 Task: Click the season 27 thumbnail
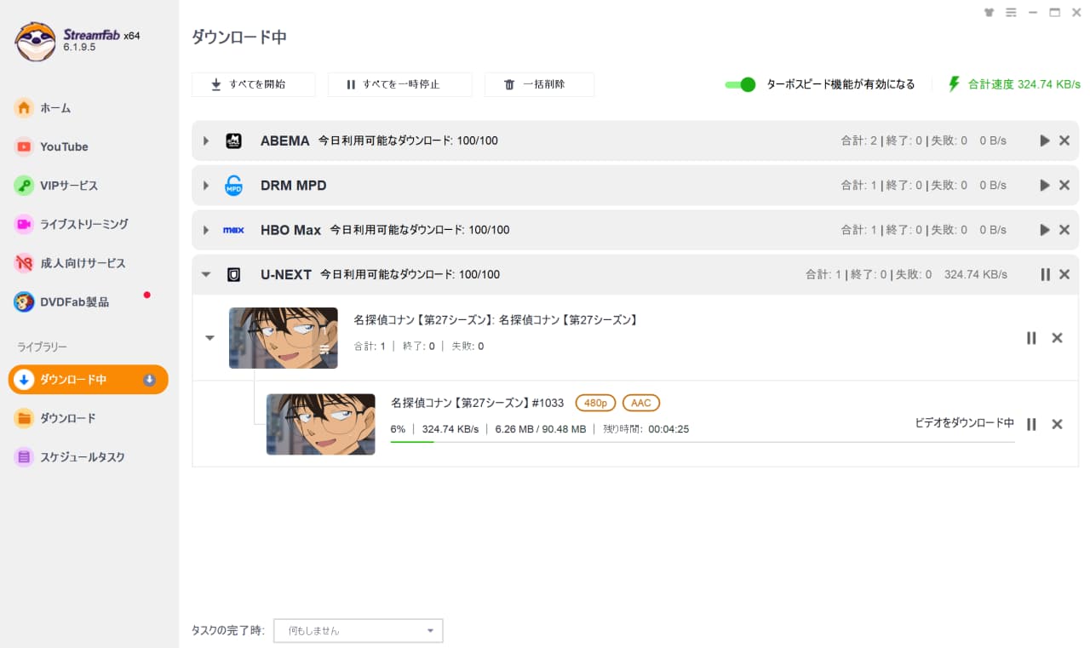tap(284, 338)
